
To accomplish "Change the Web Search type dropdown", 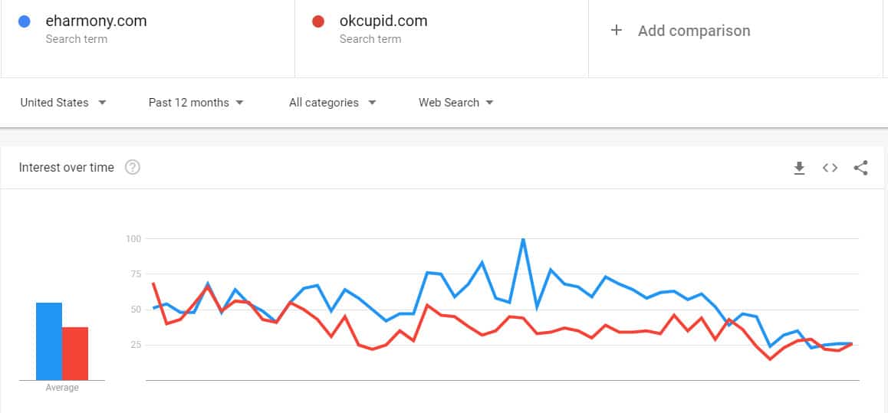I will click(456, 103).
